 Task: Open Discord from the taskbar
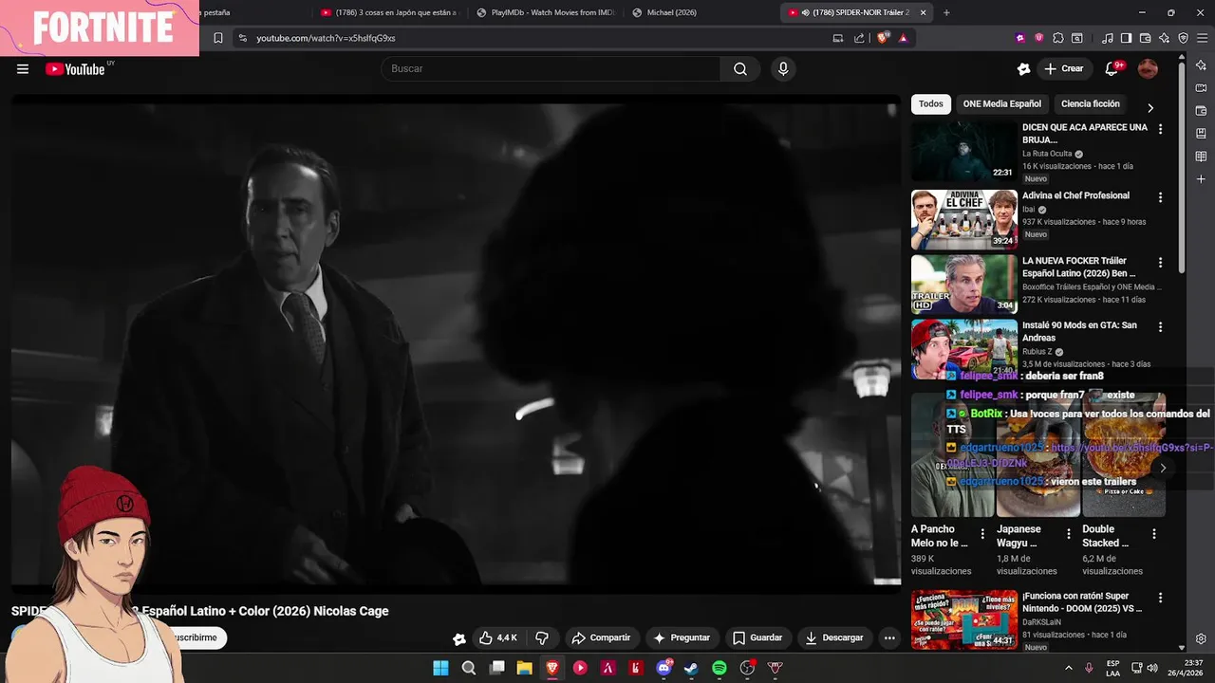664,668
